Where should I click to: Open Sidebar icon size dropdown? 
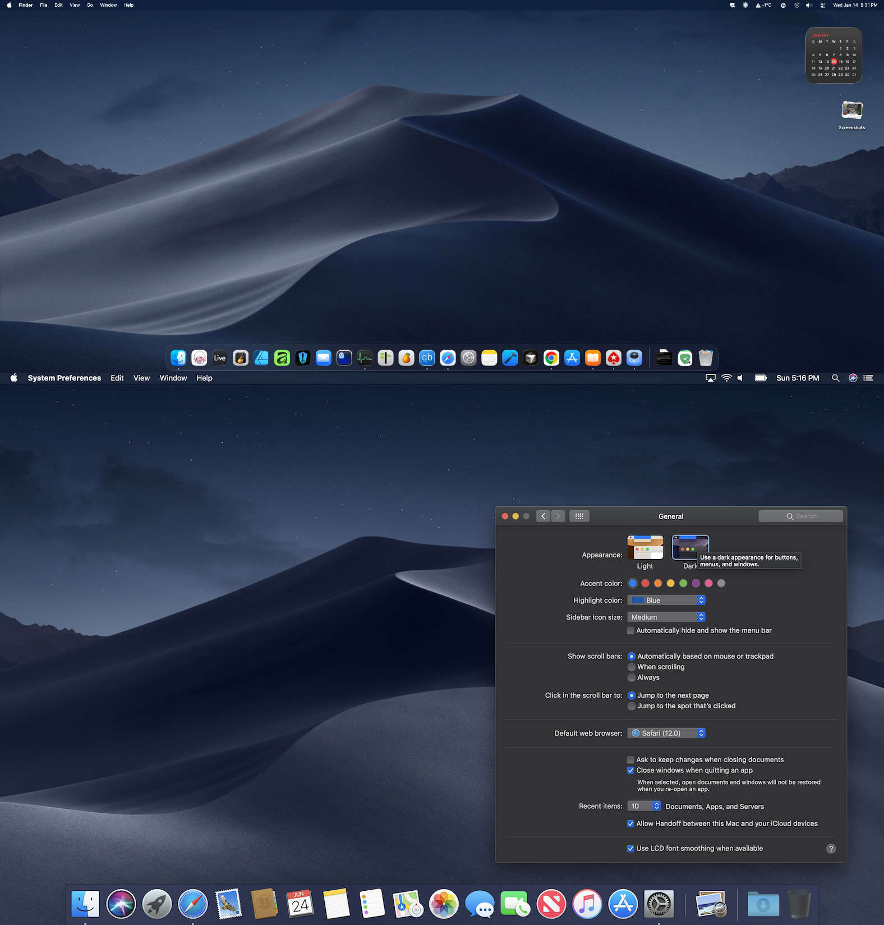(x=666, y=617)
